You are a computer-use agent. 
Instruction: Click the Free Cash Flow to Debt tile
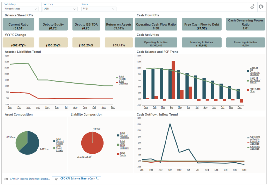[x=202, y=24]
